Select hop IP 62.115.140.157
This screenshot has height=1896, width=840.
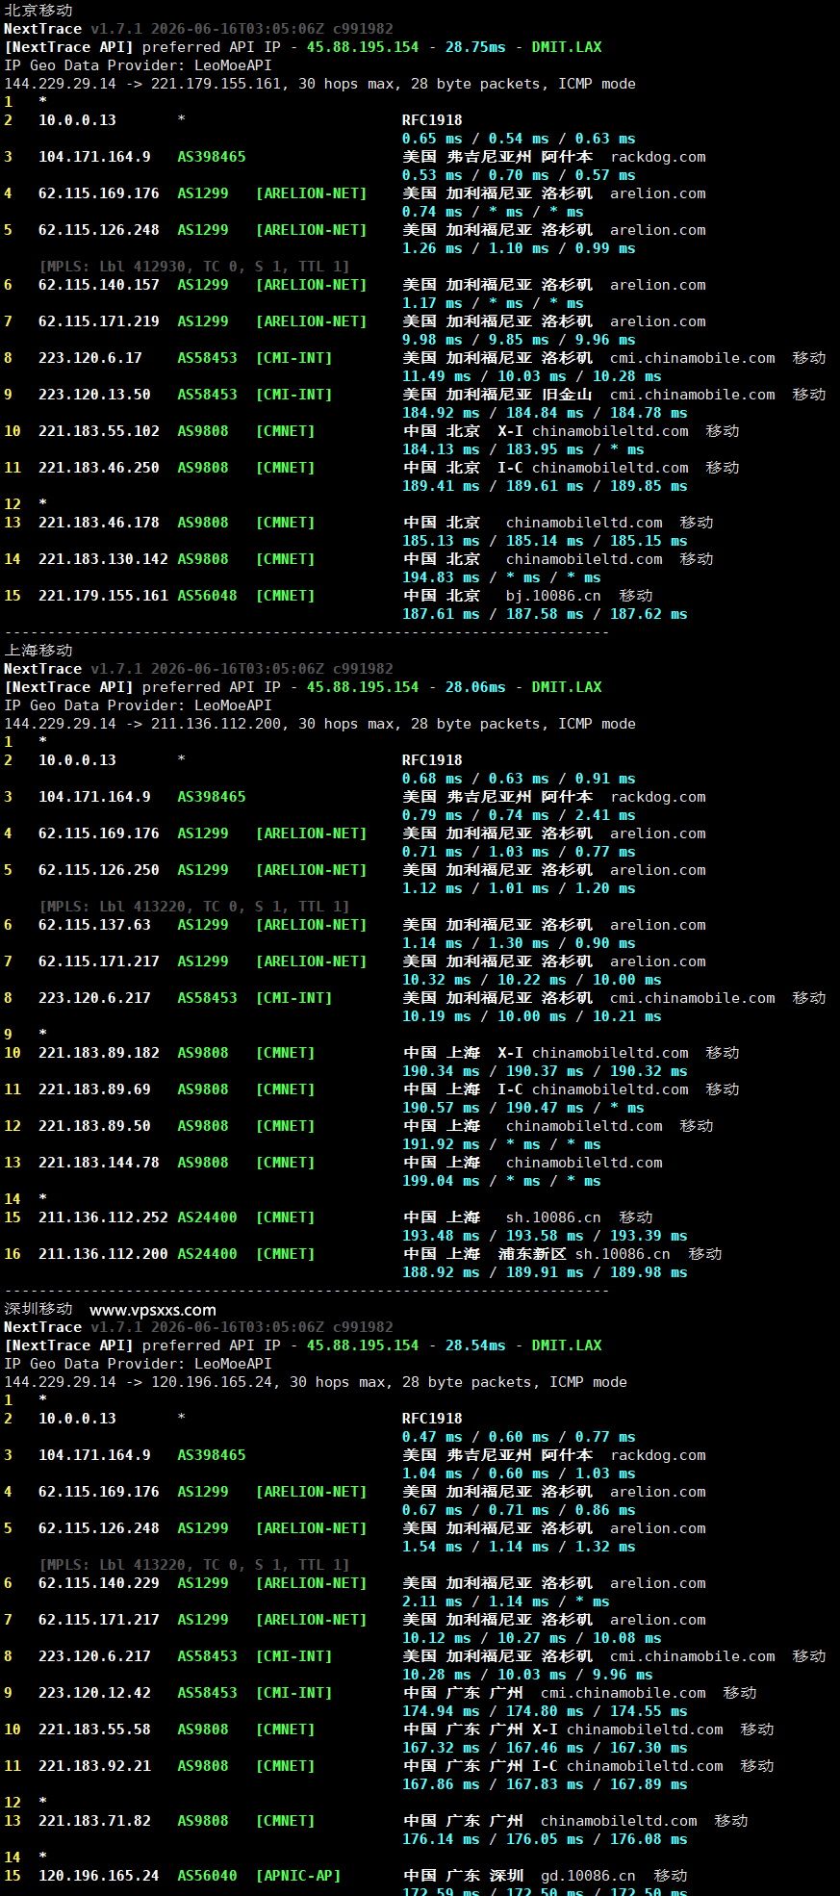pyautogui.click(x=99, y=285)
